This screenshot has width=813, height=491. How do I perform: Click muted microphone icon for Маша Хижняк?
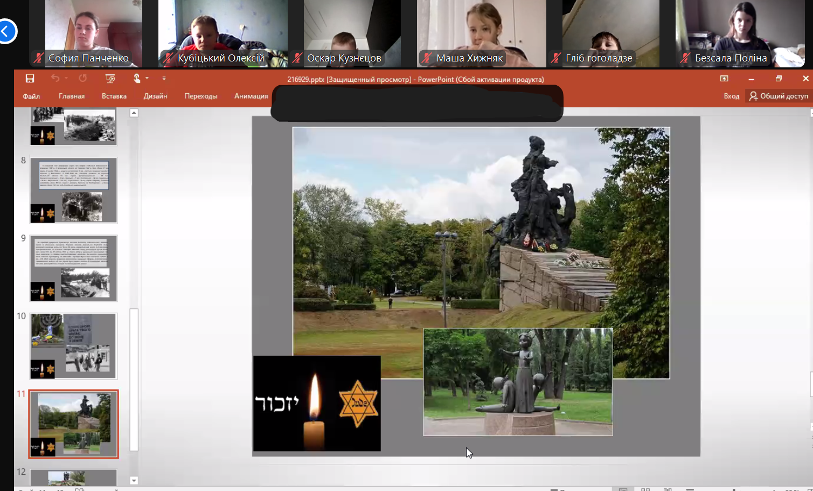pos(427,58)
